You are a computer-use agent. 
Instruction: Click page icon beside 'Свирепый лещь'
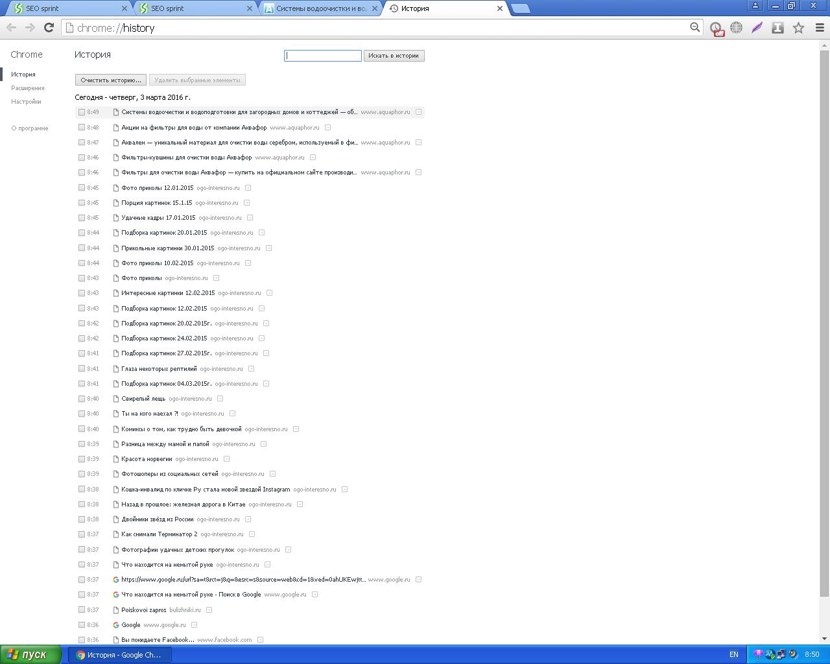pyautogui.click(x=116, y=399)
